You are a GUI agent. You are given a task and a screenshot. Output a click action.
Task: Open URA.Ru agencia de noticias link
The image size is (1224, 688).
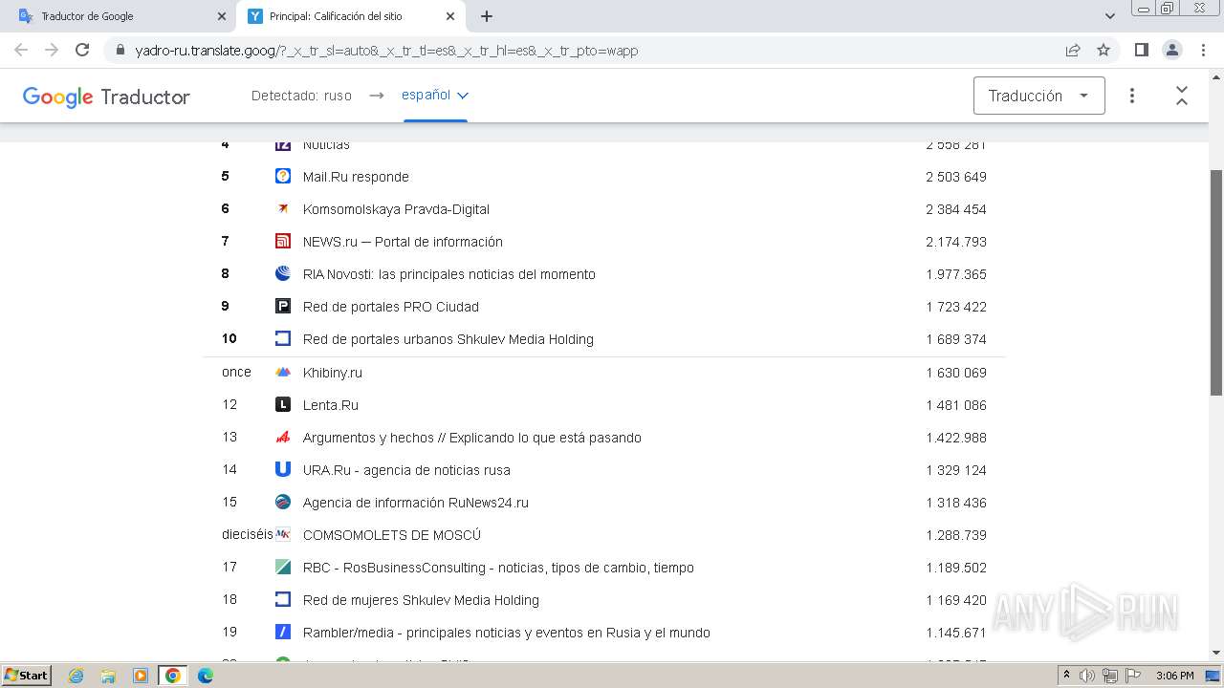point(406,470)
